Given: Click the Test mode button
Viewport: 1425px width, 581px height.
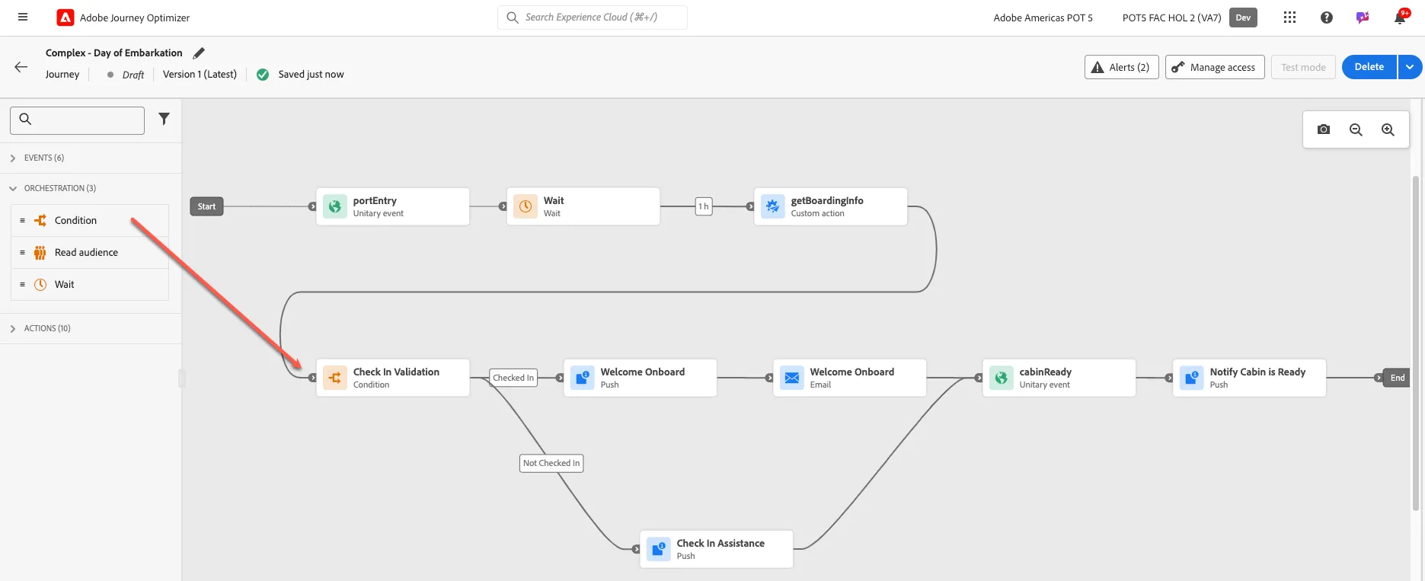Looking at the screenshot, I should 1303,67.
